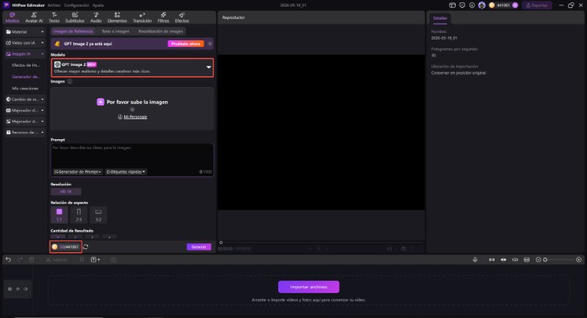Refresh the credits count next to 30/441061
The image size is (587, 318).
click(x=86, y=247)
